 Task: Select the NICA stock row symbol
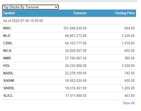pyautogui.click(x=7, y=51)
